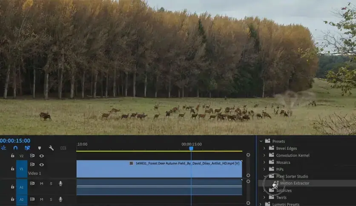The width and height of the screenshot is (356, 206).
Task: Solo audio track A1
Action: click(x=51, y=183)
